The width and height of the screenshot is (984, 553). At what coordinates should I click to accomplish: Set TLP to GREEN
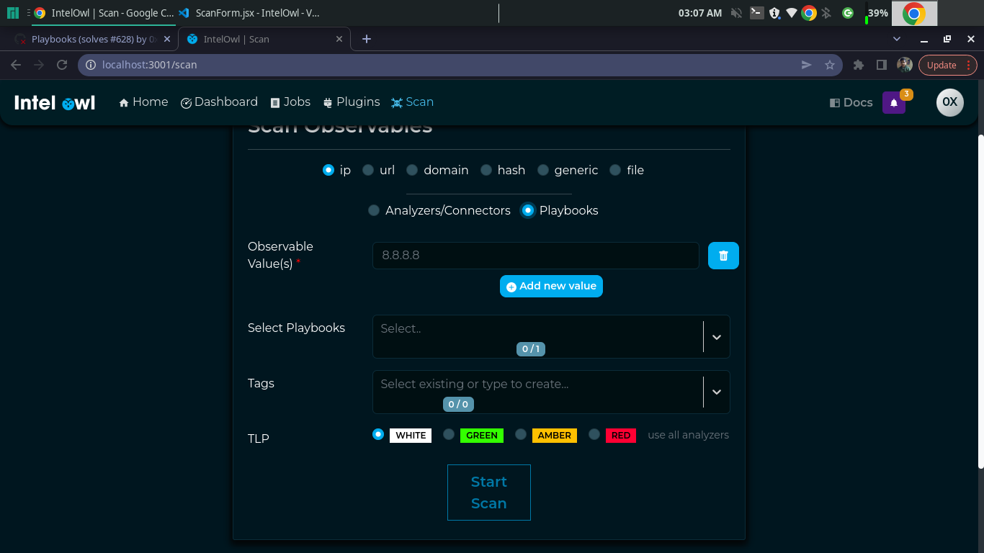click(449, 434)
